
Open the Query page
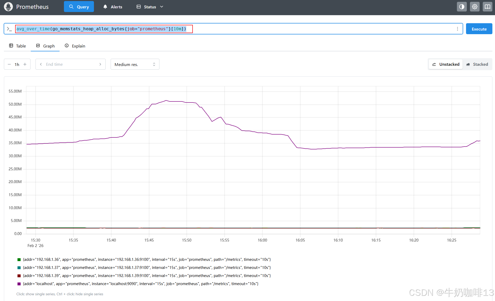[x=79, y=7]
